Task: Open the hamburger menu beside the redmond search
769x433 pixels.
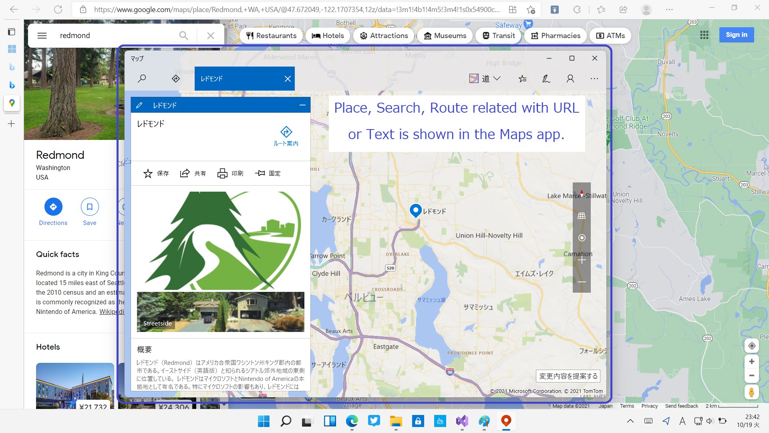Action: [x=42, y=36]
